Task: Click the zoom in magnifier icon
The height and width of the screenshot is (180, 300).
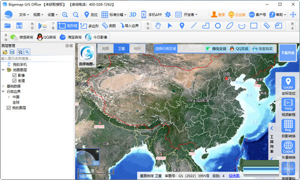Action: click(65, 14)
